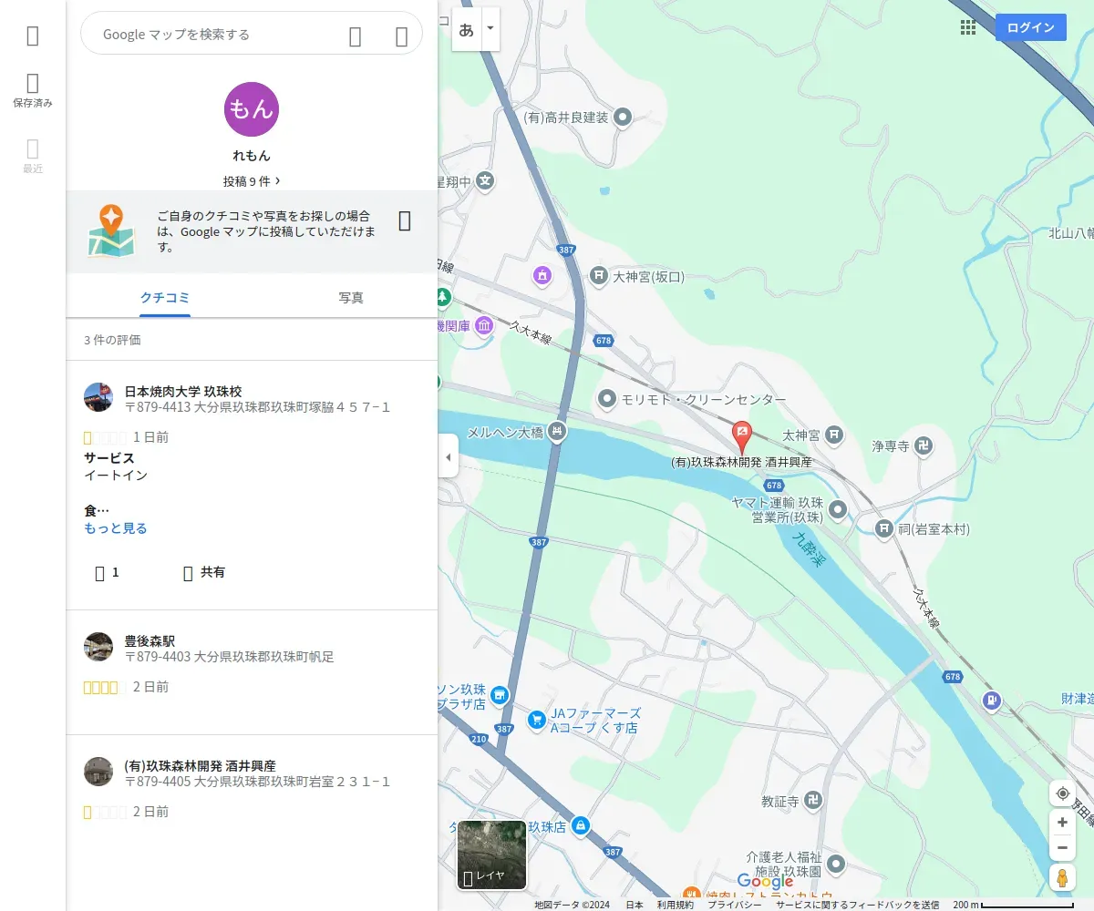
Task: Open the Saved (保存済み) sidebar item
Action: [x=33, y=91]
